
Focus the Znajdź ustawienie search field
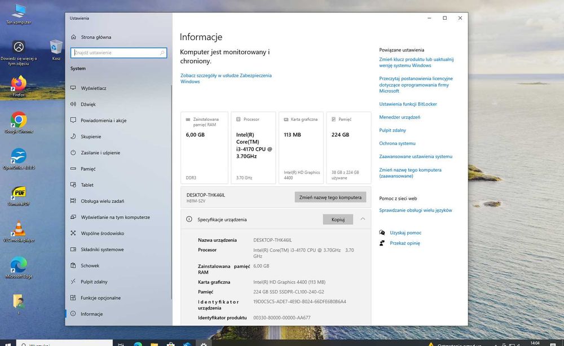coord(118,52)
